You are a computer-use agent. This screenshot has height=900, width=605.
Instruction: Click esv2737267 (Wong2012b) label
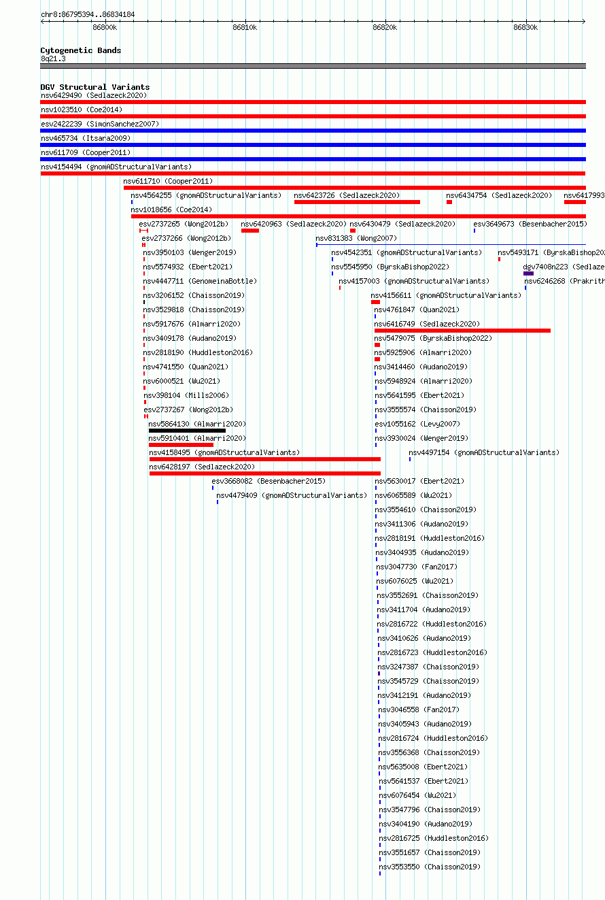[188, 410]
